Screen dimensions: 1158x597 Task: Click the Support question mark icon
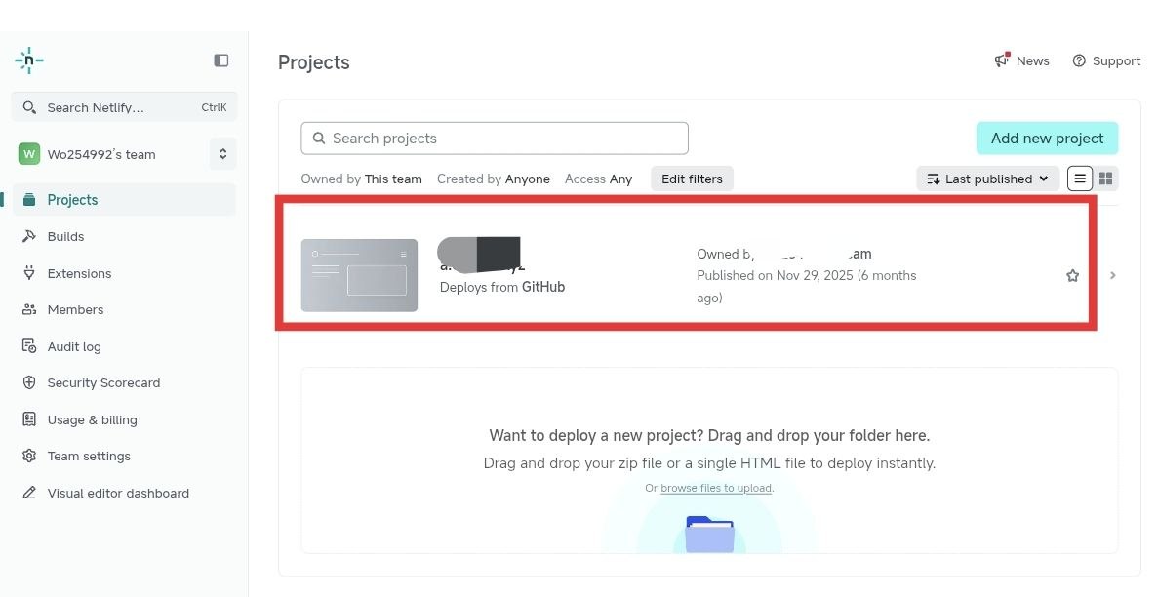1079,60
